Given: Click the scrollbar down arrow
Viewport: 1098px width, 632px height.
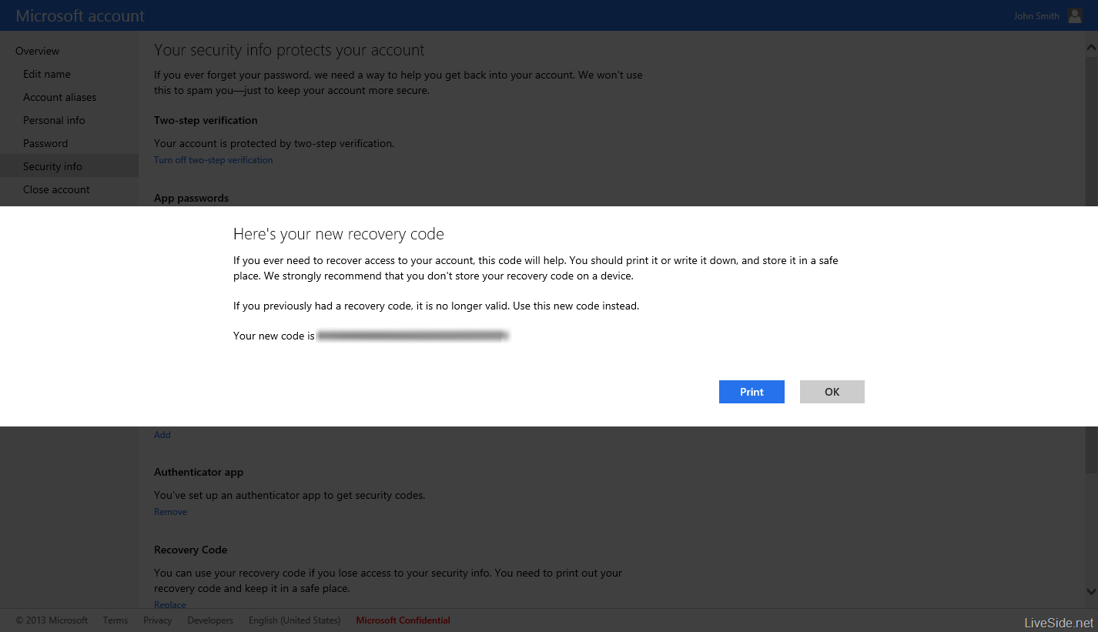Looking at the screenshot, I should (x=1091, y=591).
